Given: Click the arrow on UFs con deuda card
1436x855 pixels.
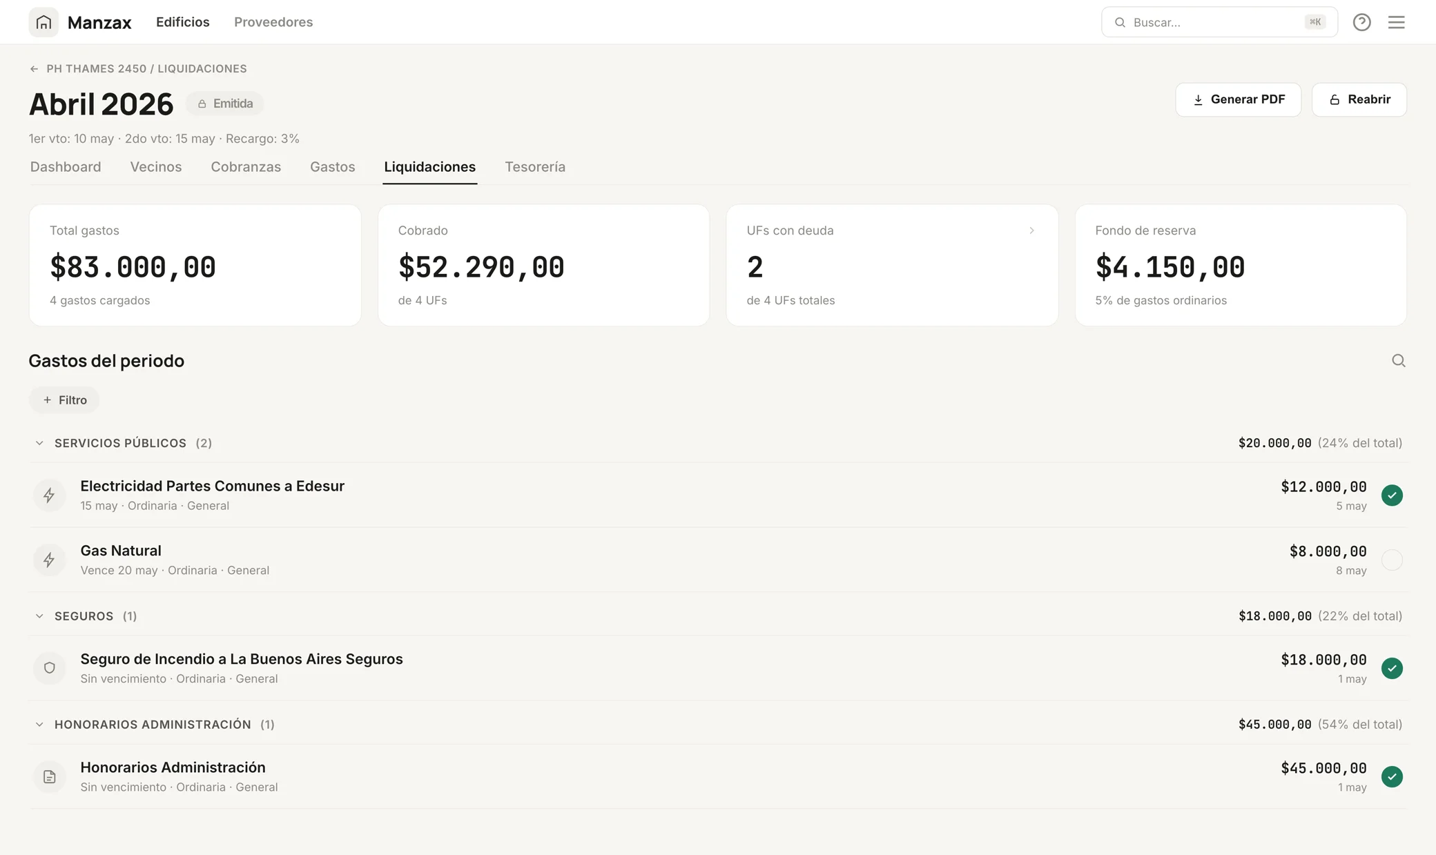Looking at the screenshot, I should tap(1031, 230).
